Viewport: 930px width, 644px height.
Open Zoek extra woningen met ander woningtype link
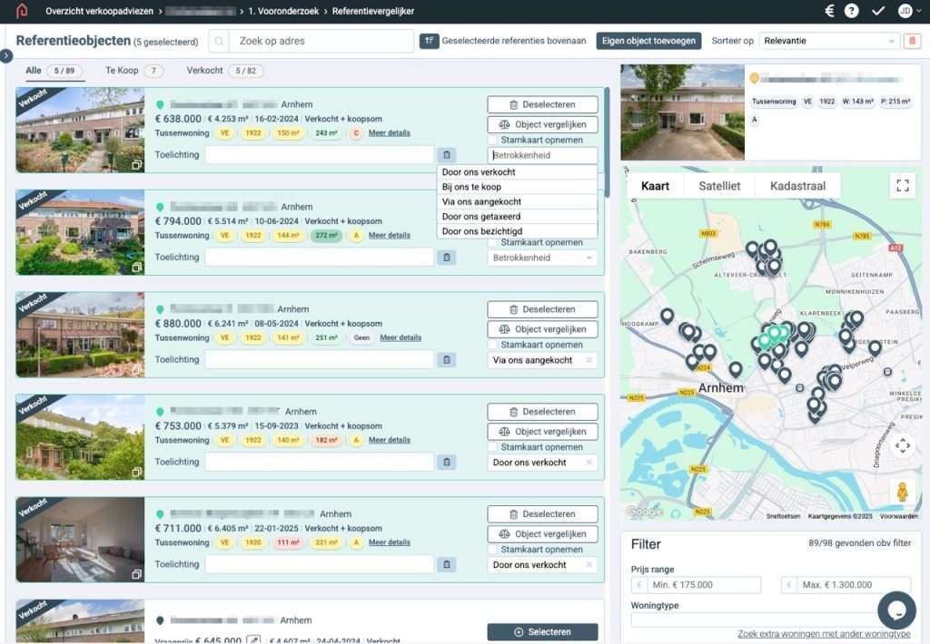click(824, 634)
